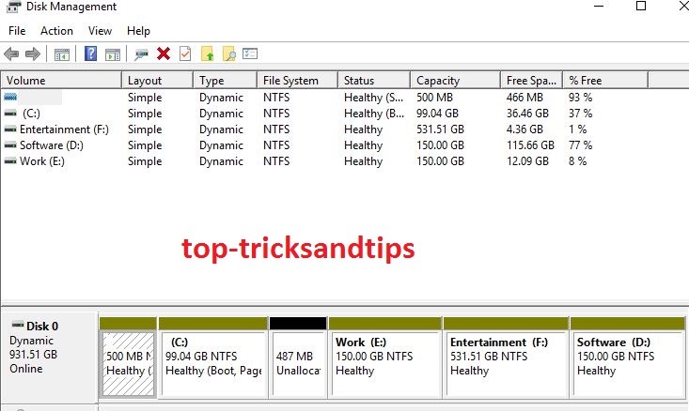This screenshot has width=689, height=411.
Task: Click the 8 % free cell
Action: click(577, 161)
